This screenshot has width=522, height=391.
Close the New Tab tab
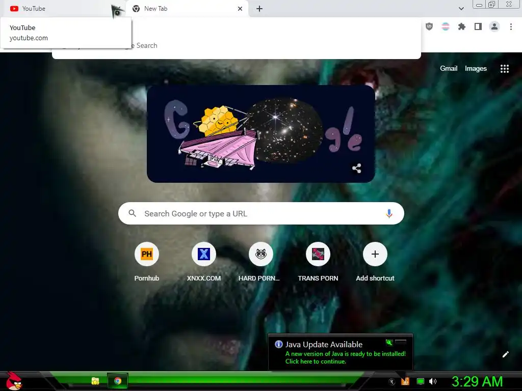tap(240, 9)
